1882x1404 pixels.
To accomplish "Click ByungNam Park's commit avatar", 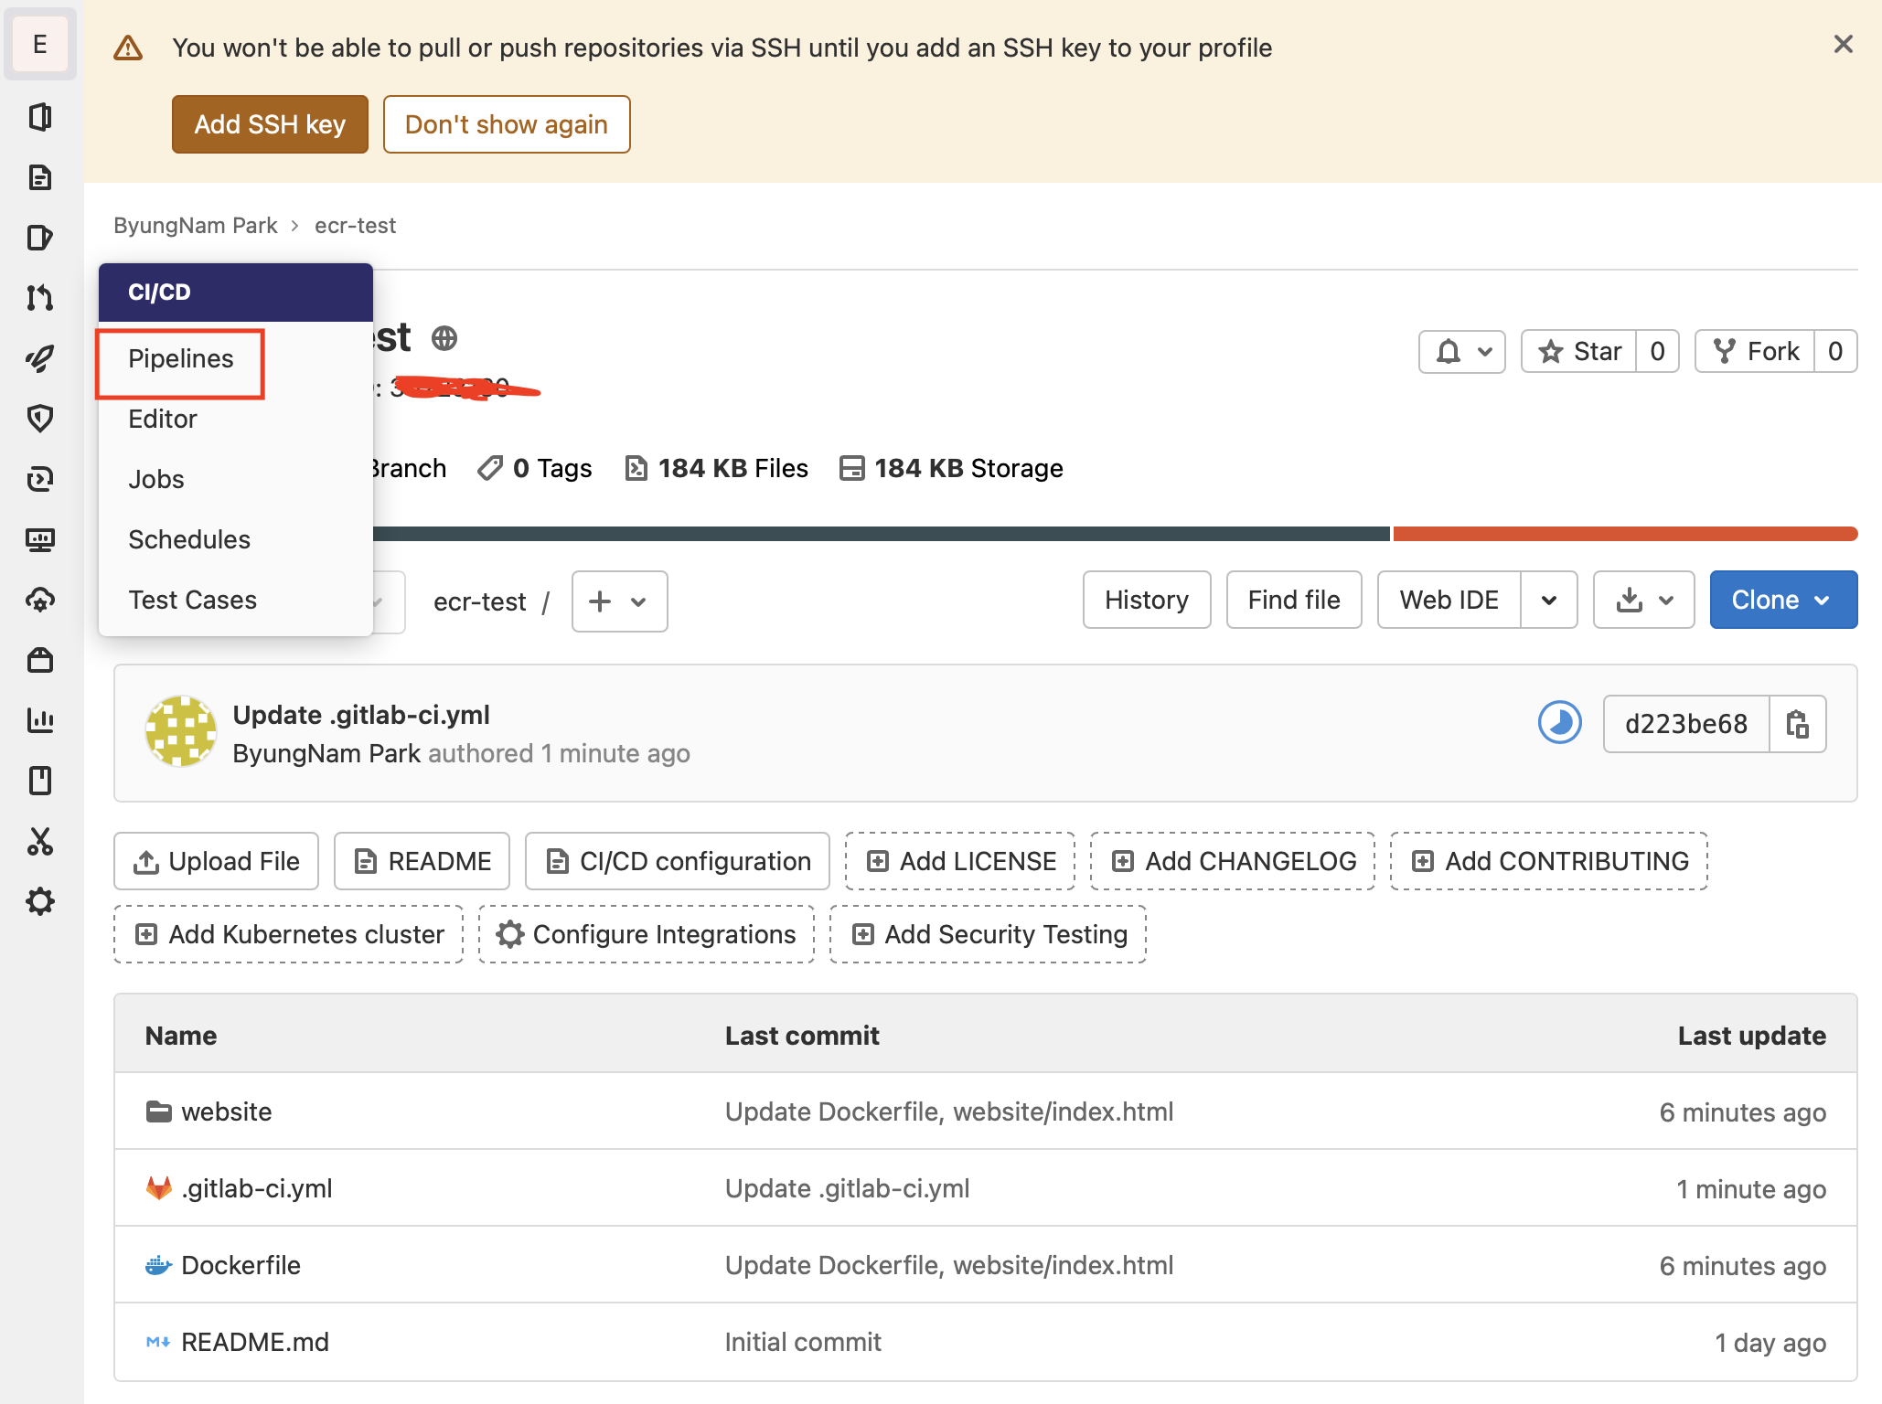I will (x=181, y=731).
